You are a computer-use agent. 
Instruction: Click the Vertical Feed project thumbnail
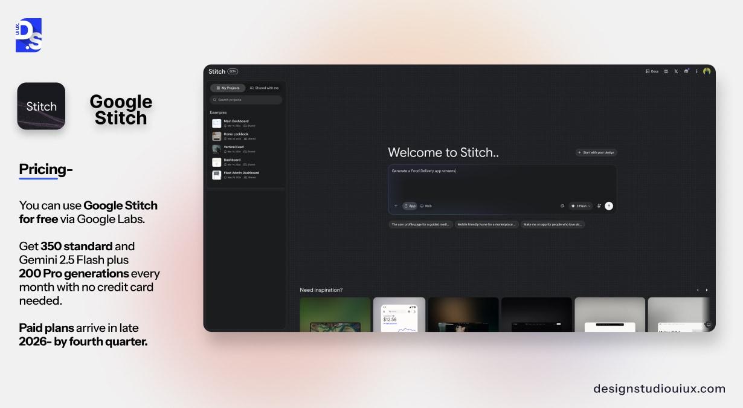(x=216, y=149)
